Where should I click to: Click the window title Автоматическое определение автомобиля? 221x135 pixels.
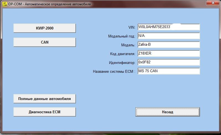58,4
